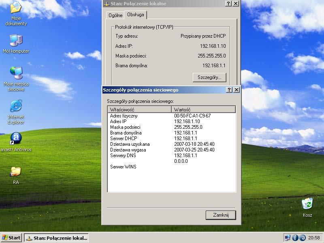Click the taskbar clock showing 20:58
Image resolution: width=324 pixels, height=243 pixels.
click(x=314, y=238)
